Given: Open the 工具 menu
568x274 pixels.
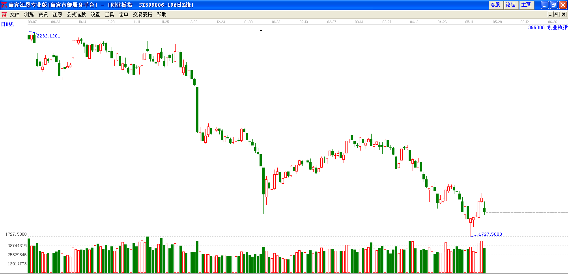Looking at the screenshot, I should tap(109, 14).
